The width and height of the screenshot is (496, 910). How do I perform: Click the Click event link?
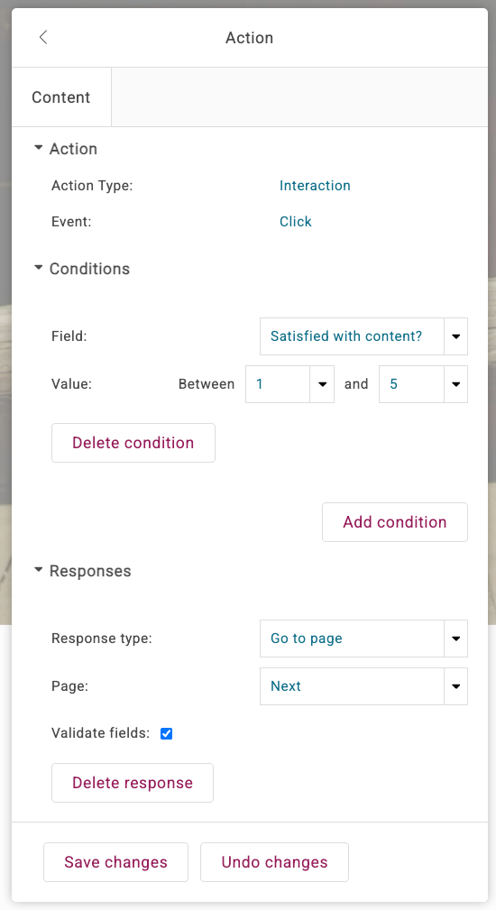295,222
